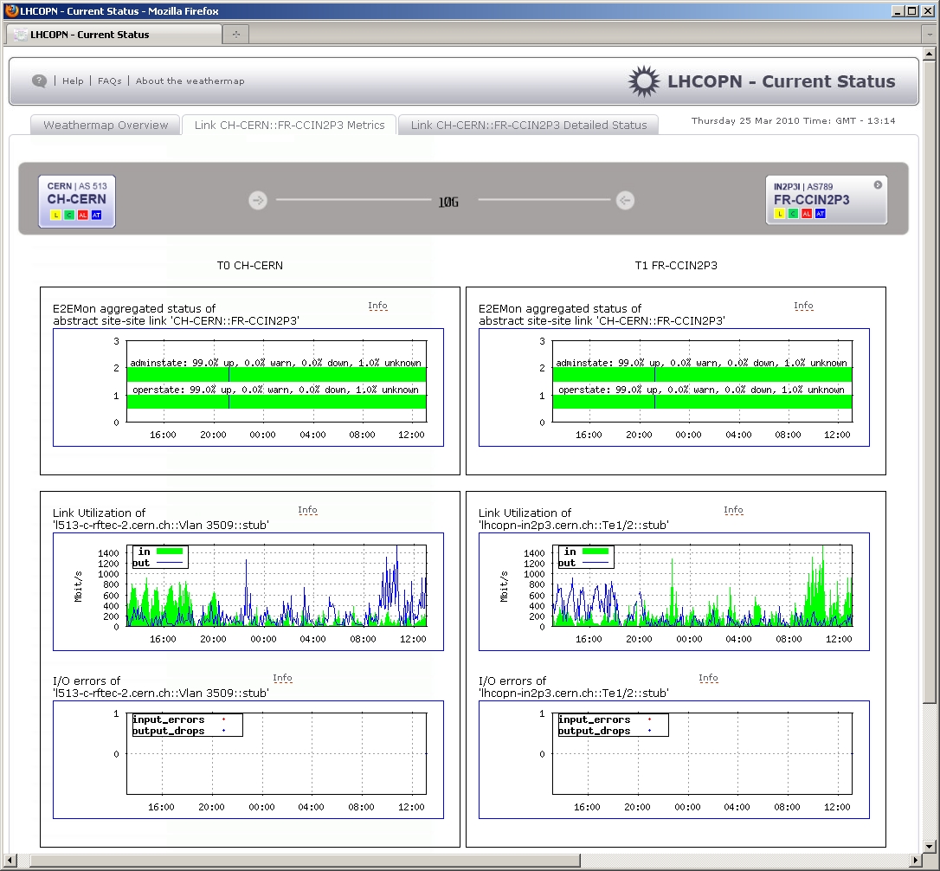This screenshot has height=871, width=940.
Task: Open the About the weathermap link
Action: click(190, 81)
